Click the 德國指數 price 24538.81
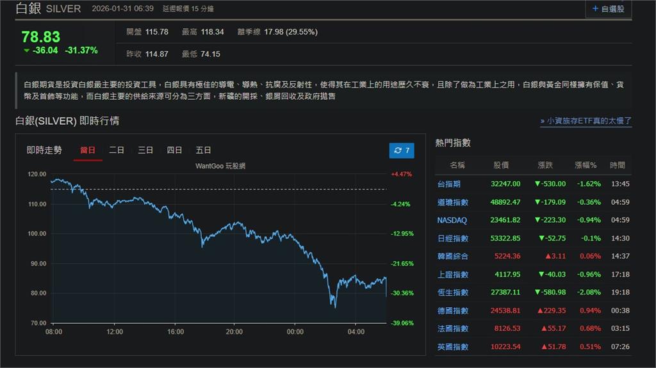The image size is (656, 368). tap(505, 310)
